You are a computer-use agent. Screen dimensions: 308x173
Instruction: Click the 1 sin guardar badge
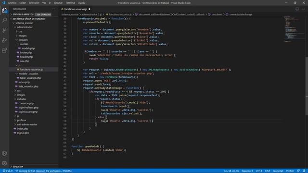click(43, 14)
